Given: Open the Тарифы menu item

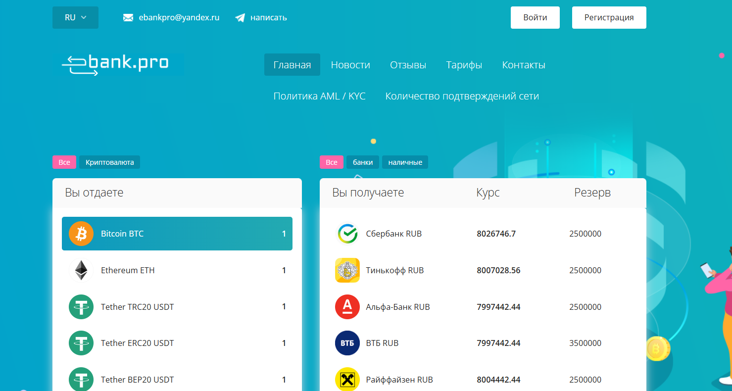Looking at the screenshot, I should (x=464, y=65).
